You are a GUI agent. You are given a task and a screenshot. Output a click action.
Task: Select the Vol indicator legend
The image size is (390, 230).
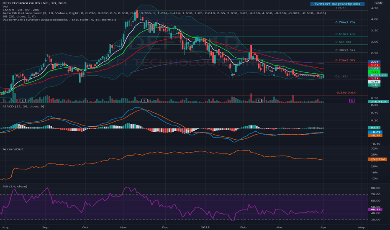(x=5, y=6)
